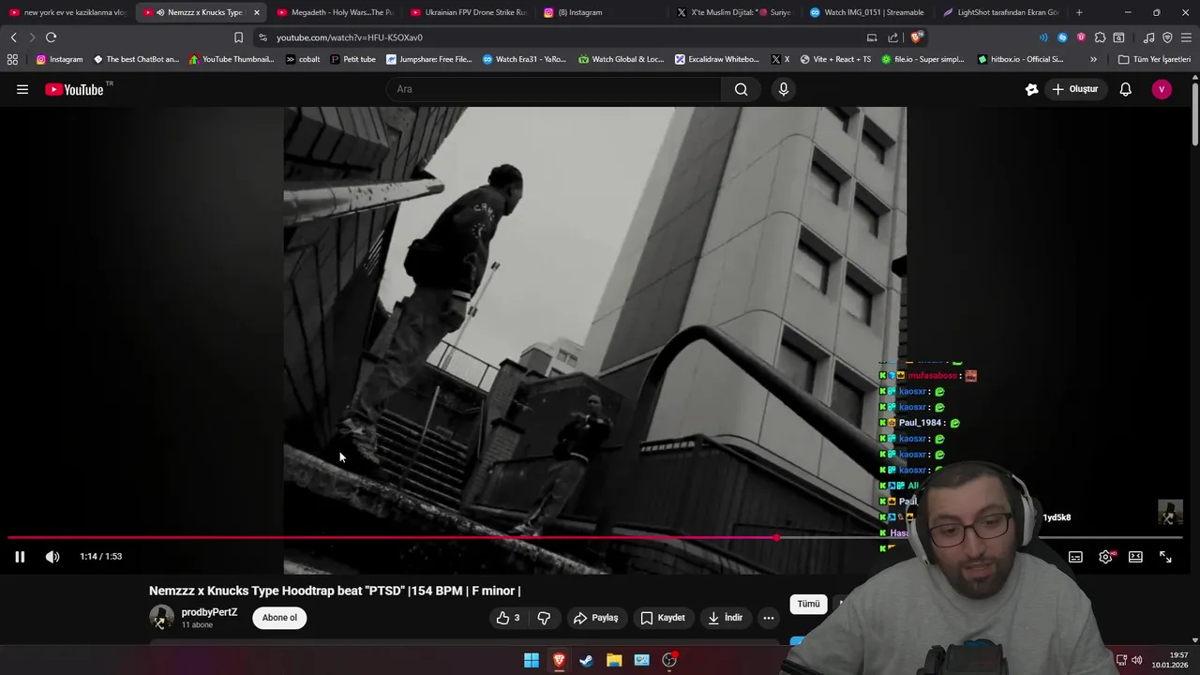The width and height of the screenshot is (1200, 675).
Task: Download the video with İndir
Action: tap(725, 618)
